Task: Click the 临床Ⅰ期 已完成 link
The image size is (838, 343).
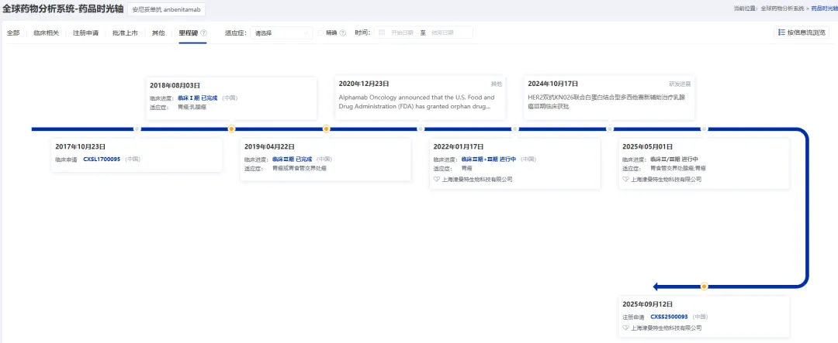Action: tap(197, 98)
